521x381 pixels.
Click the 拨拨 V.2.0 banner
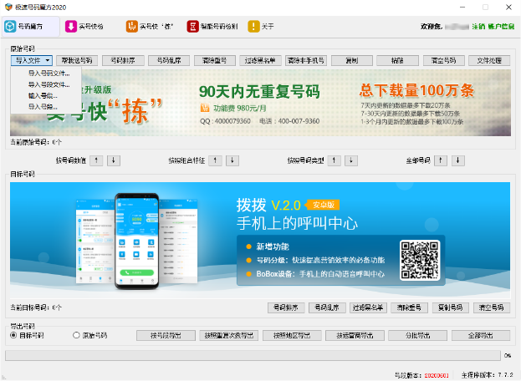(x=260, y=241)
